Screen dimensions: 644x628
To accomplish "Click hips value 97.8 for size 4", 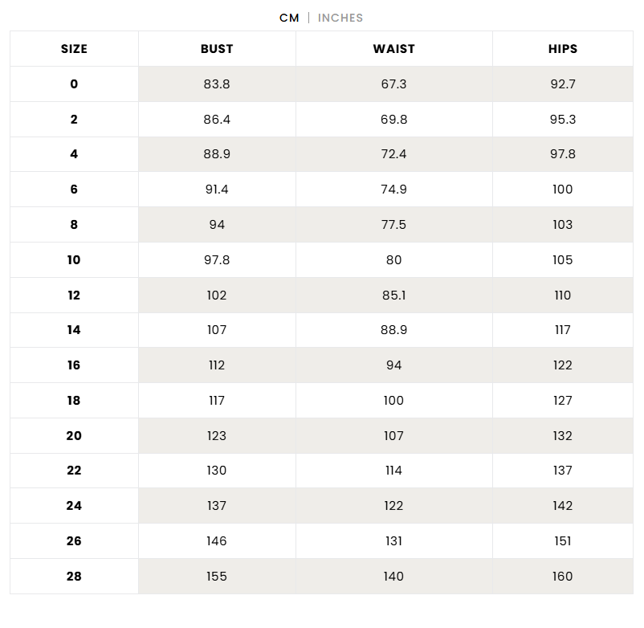I will pos(563,154).
